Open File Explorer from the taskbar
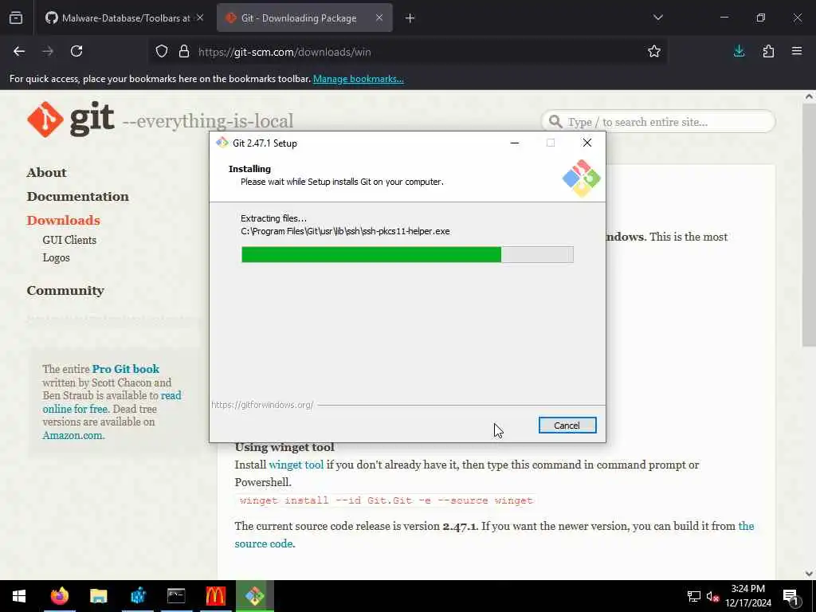816x612 pixels. (x=98, y=596)
